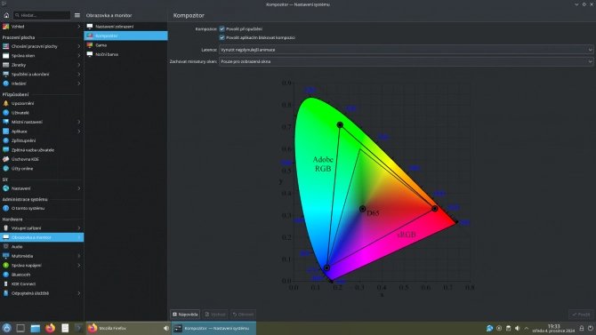Focus the Hledat search field
Image resolution: width=596 pixels, height=335 pixels.
pyautogui.click(x=42, y=15)
